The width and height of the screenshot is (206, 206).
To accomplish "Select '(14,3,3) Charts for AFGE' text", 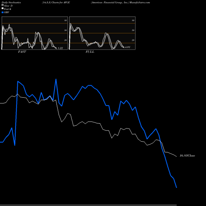I will pos(56,2).
